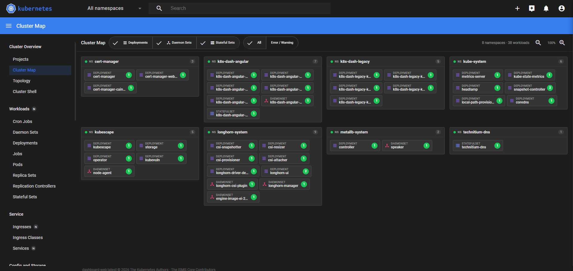The height and width of the screenshot is (271, 573).
Task: Toggle the Daemon Sets filter chip
Action: [175, 43]
